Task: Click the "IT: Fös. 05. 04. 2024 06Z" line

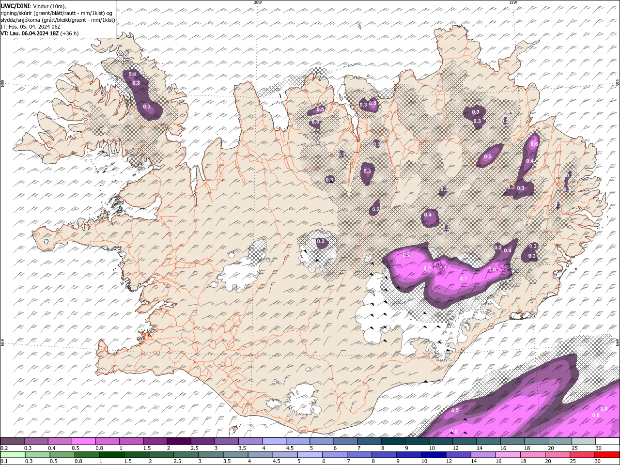Action: (30, 27)
